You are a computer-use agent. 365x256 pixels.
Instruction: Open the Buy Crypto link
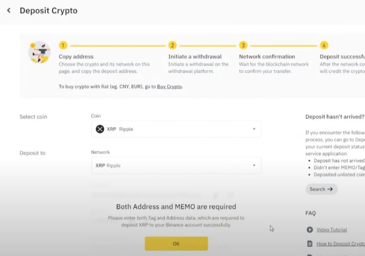[169, 86]
